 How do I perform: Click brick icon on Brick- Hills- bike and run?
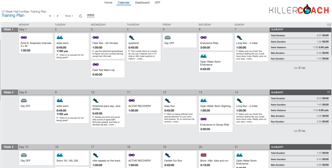[204, 155]
